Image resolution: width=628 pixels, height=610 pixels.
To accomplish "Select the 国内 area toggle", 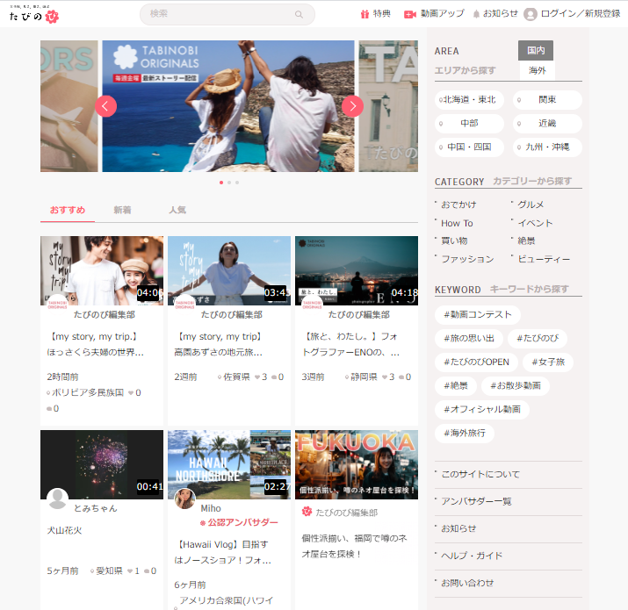I will click(536, 51).
